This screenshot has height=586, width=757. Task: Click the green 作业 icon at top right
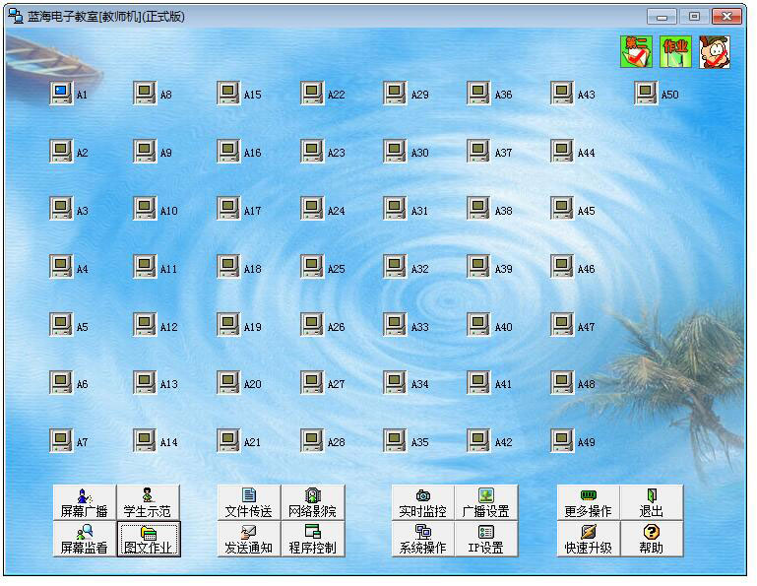click(x=675, y=51)
